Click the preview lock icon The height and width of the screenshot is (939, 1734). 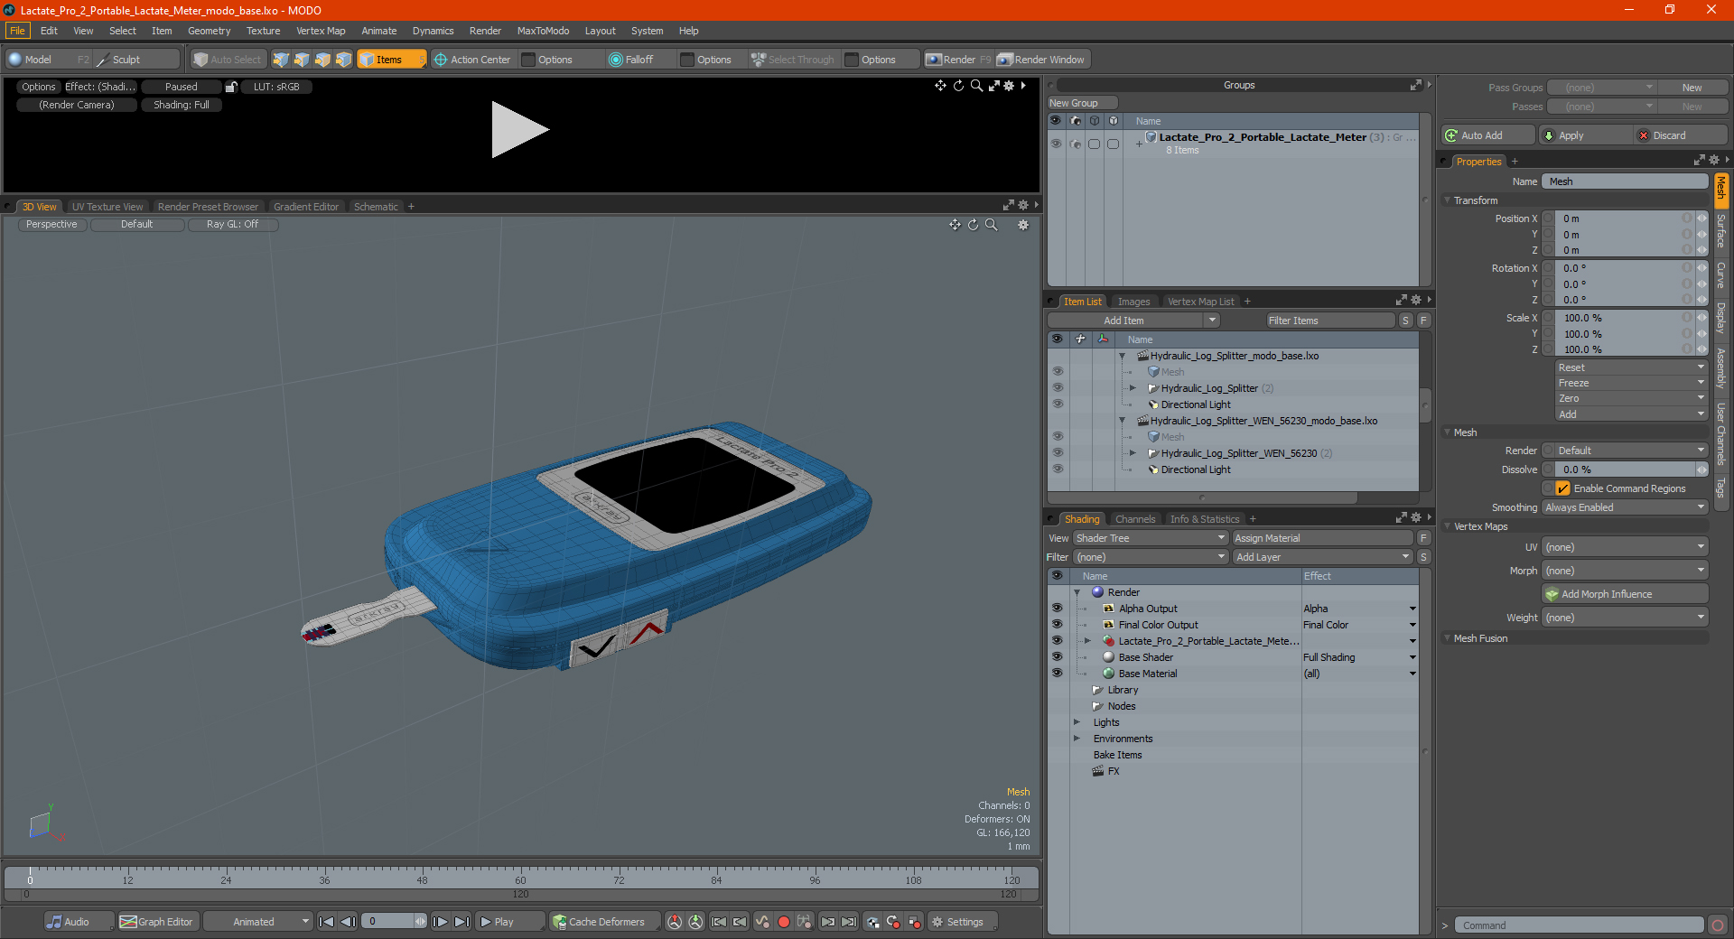click(x=231, y=87)
